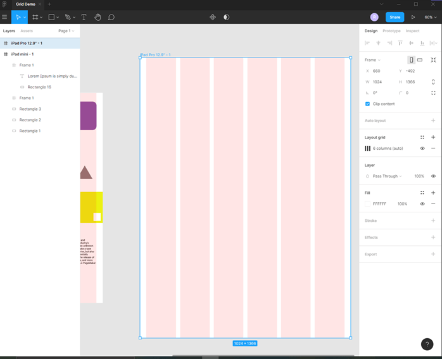Toggle layer visibility eye in Layer section
The width and height of the screenshot is (442, 359).
point(433,176)
